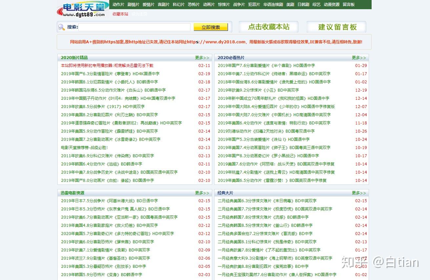
Task: Open the 《勇敢者游戏2：再战巅峰》 movie link
Action: tap(121, 123)
